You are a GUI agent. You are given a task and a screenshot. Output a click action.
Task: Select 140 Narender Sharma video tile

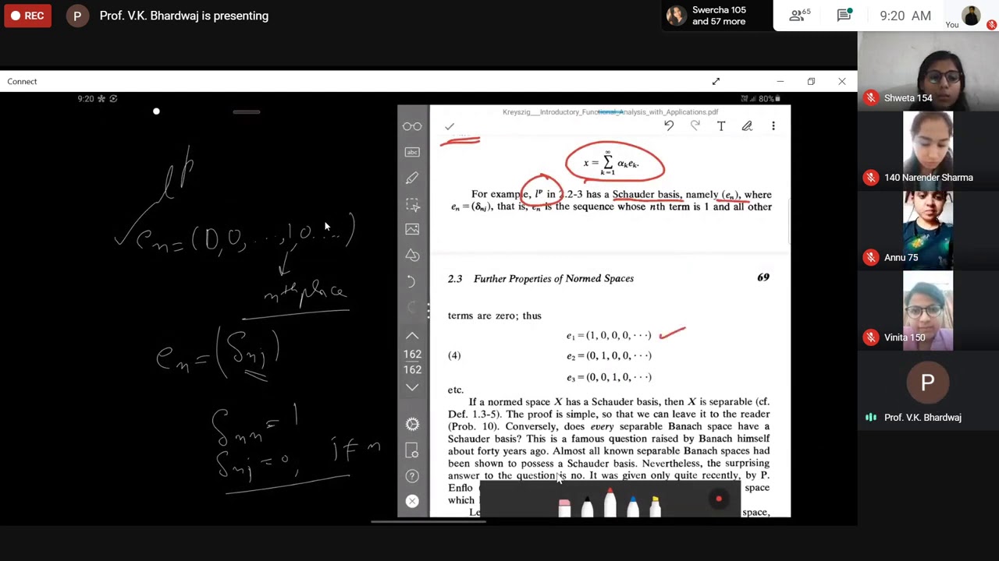tap(928, 151)
